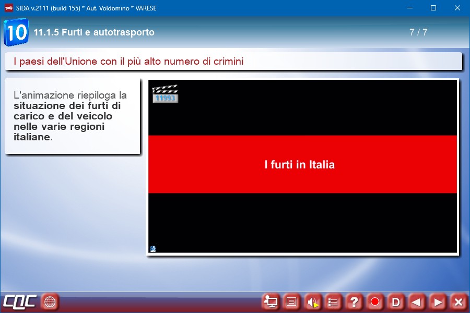Click the clapperboard 11993 animation icon
Viewport: 470px width, 313px height.
165,94
